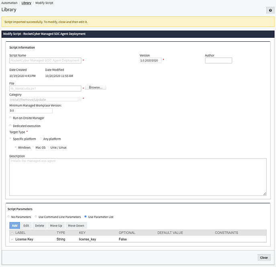Click the Date Created value 10/19/2020 4:43 PM
Screen dimensions: 276x267
pyautogui.click(x=22, y=76)
